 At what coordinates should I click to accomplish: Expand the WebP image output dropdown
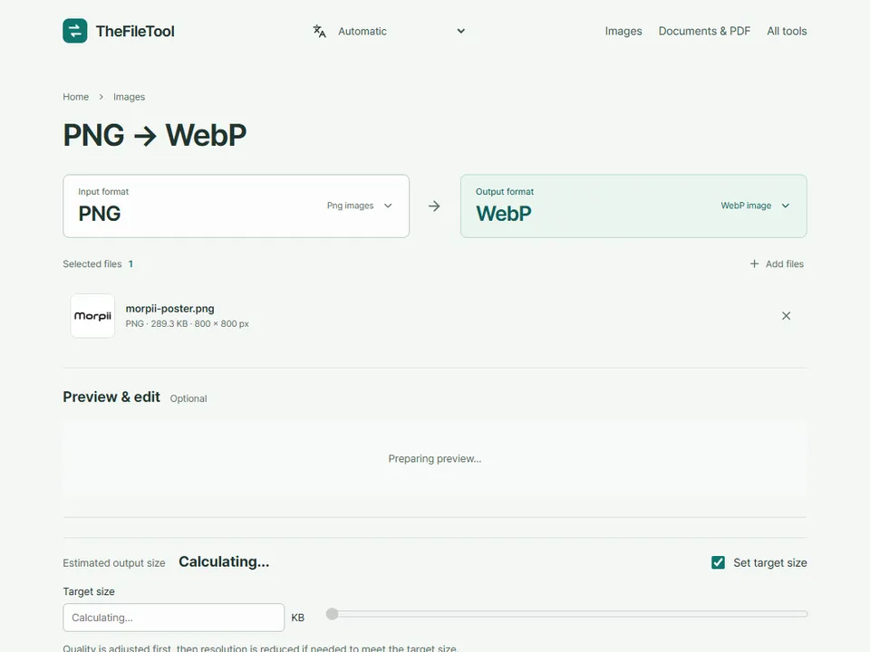(755, 206)
